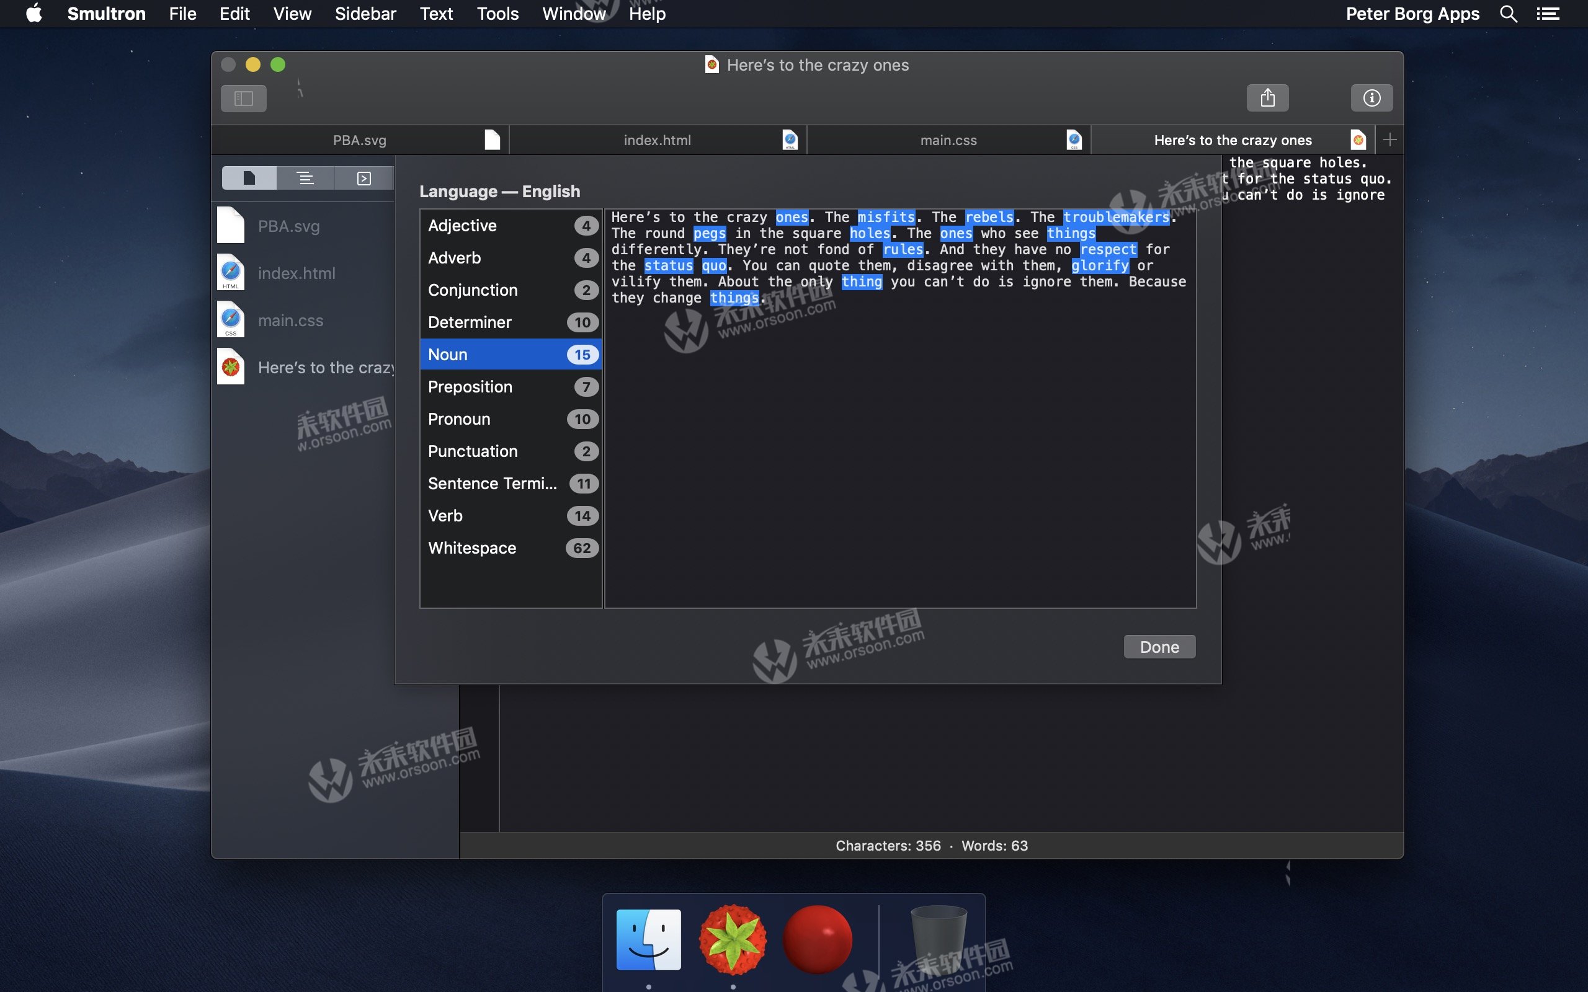Click the Share toolbar icon
Viewport: 1588px width, 992px height.
click(1267, 99)
